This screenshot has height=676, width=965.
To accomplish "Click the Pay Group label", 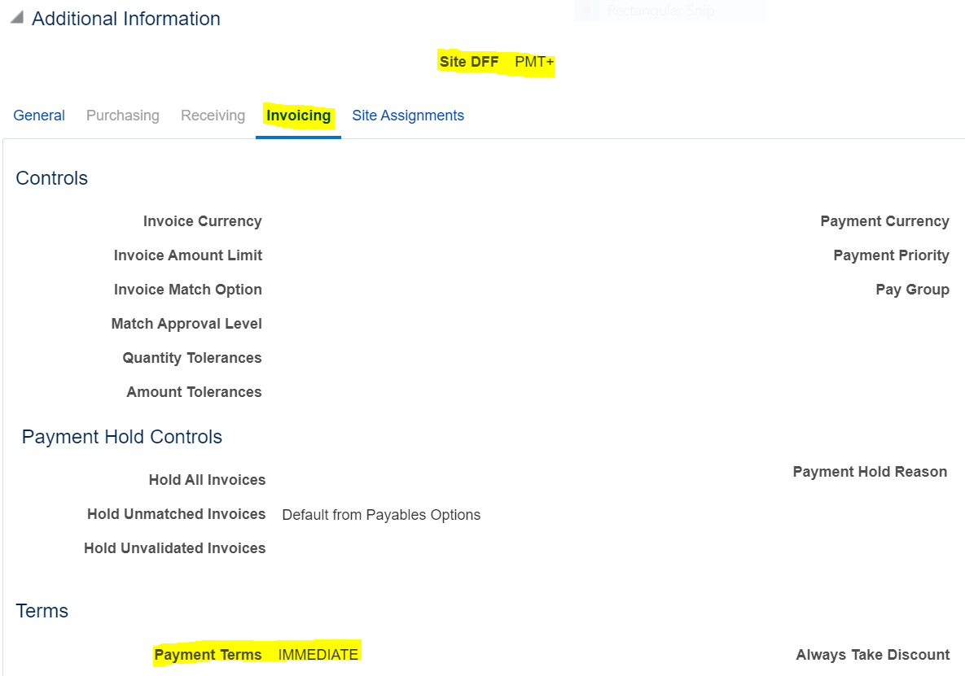I will click(912, 290).
